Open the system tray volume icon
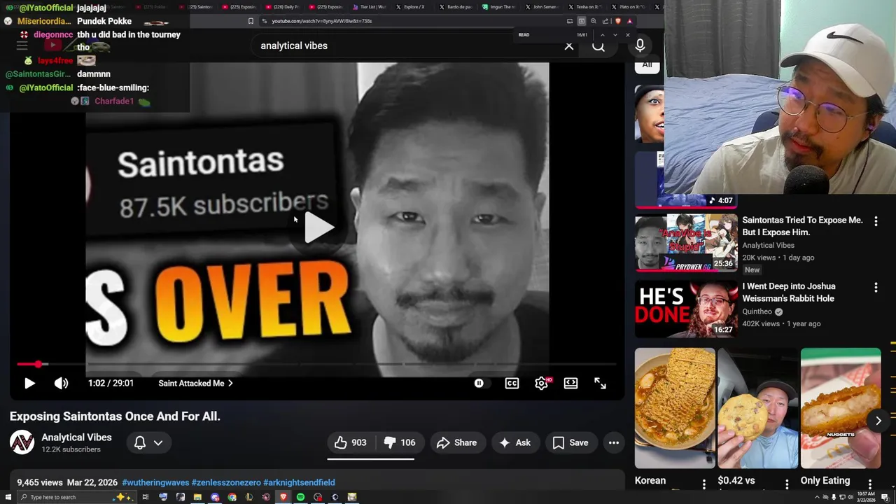Viewport: 896px width, 504px height. (x=850, y=497)
